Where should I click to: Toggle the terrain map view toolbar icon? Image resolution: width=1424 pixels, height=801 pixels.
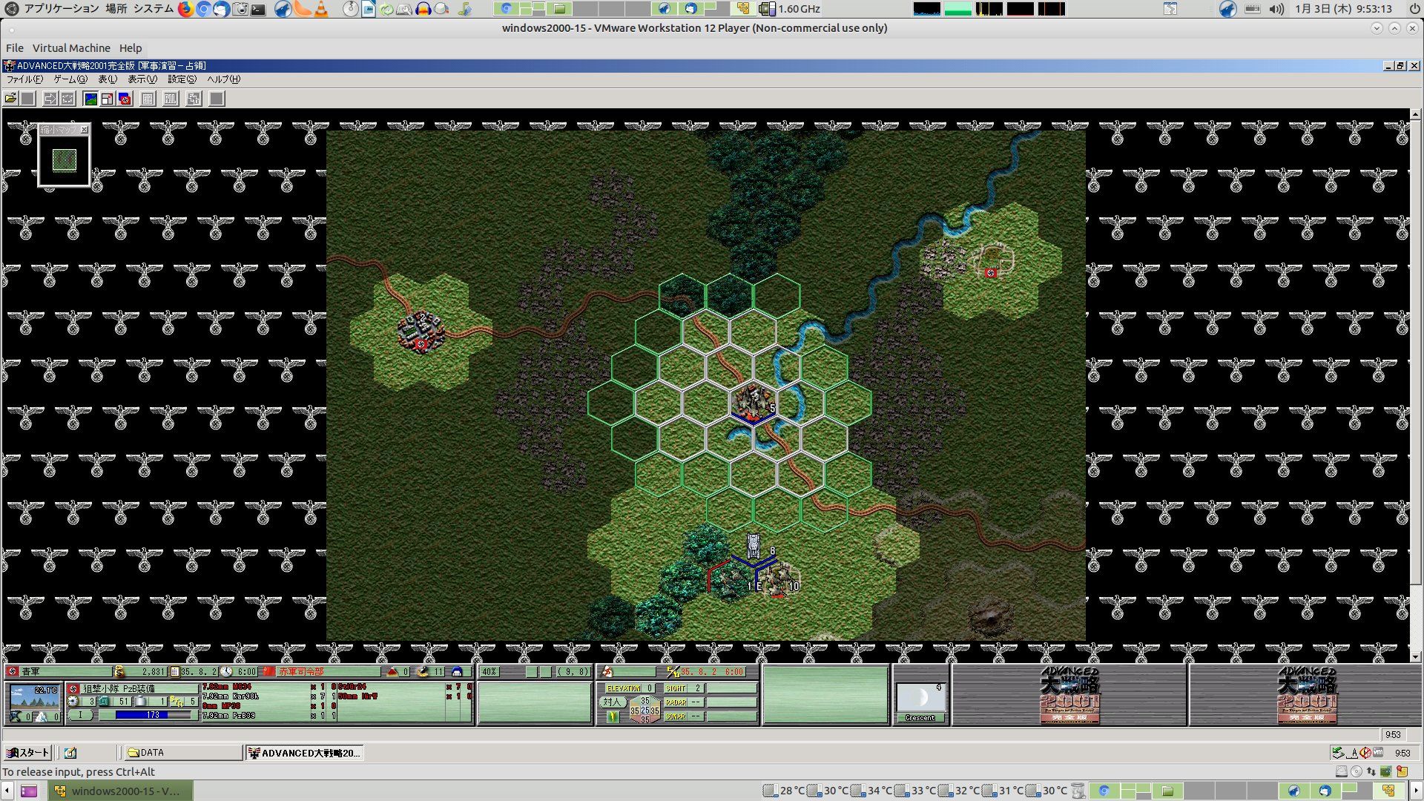click(90, 99)
